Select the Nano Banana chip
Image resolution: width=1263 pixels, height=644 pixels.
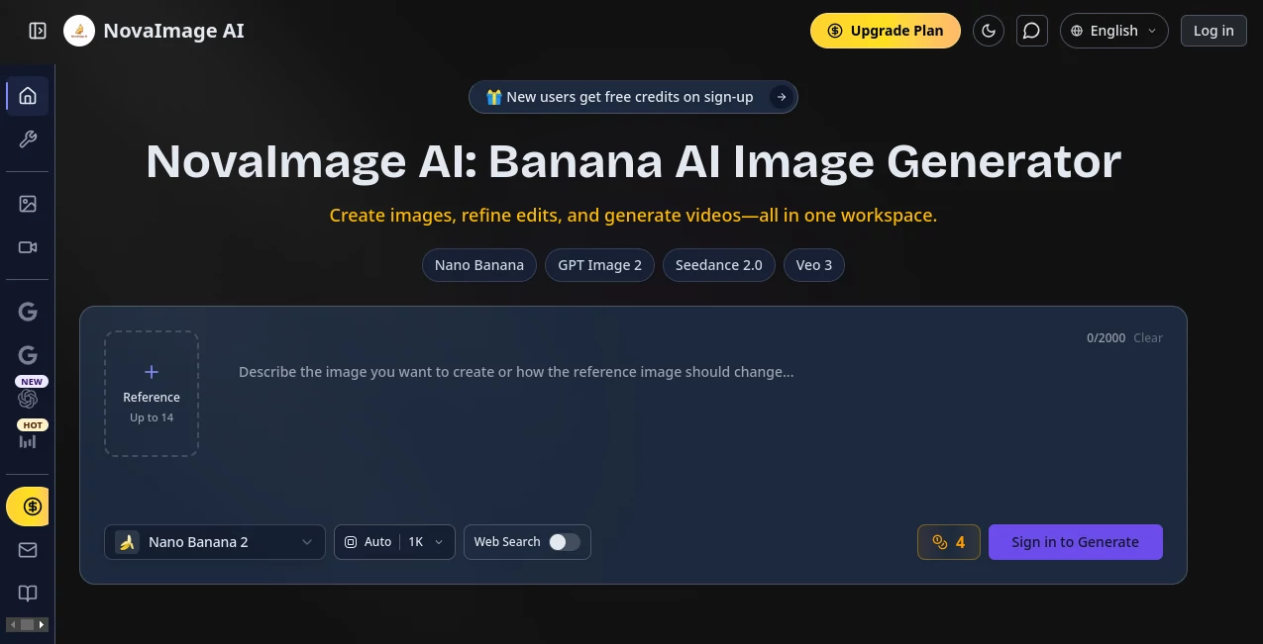479,265
